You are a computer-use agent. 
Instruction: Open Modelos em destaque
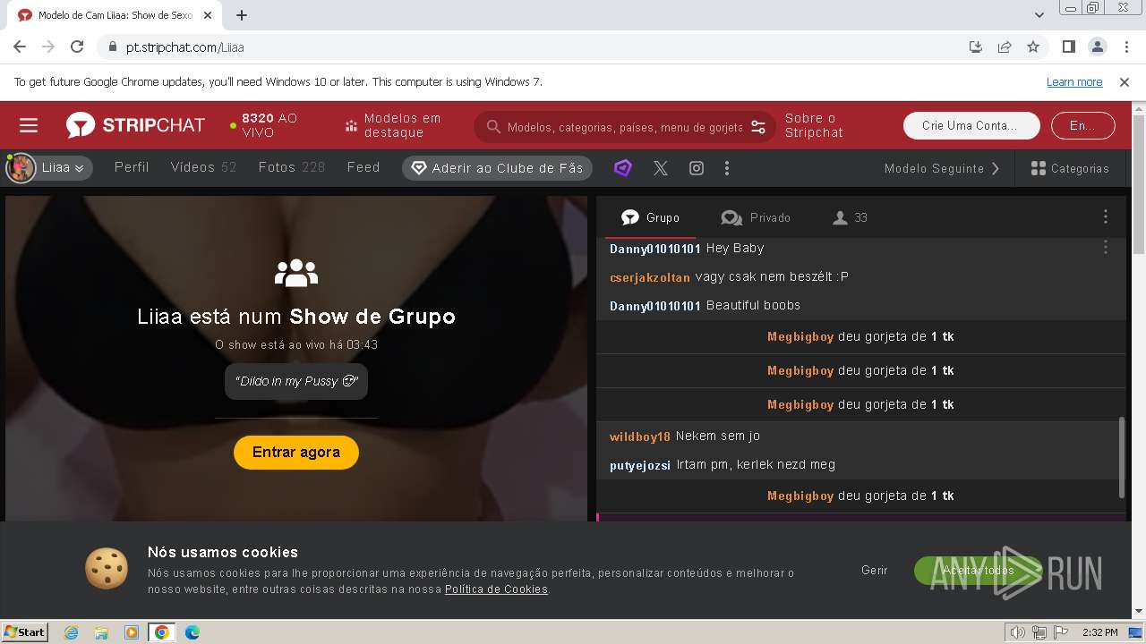pyautogui.click(x=393, y=125)
